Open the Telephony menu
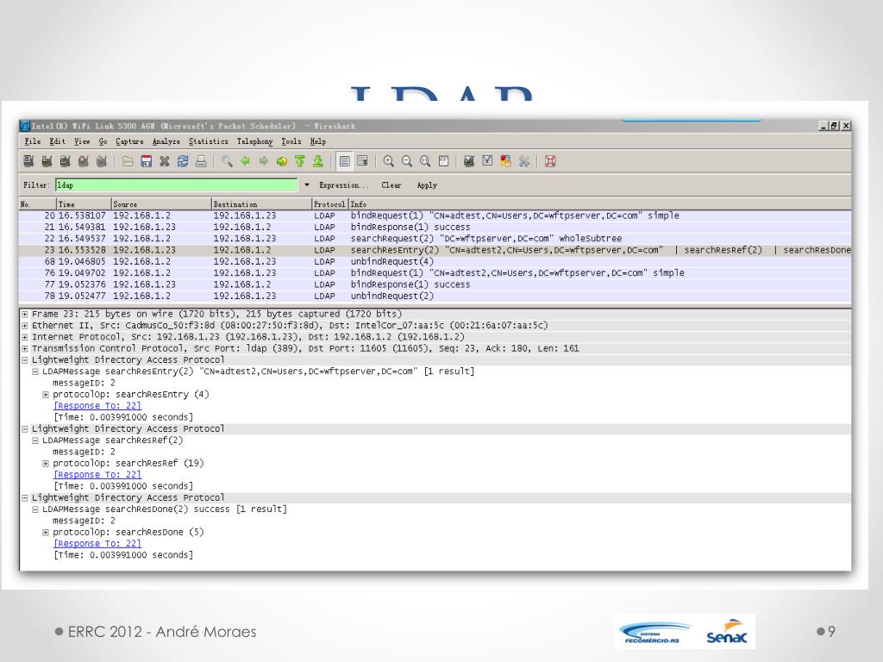Screen dimensions: 883x662 [254, 141]
